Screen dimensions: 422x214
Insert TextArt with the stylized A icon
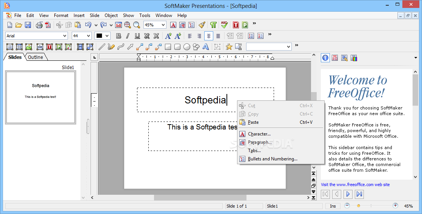click(206, 47)
